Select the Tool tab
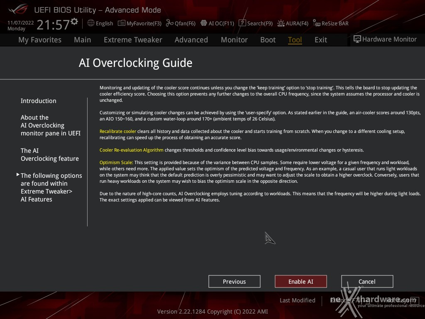 pyautogui.click(x=295, y=40)
